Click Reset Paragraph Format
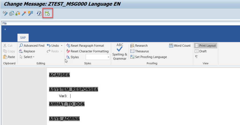240x125 pixels. (85, 46)
